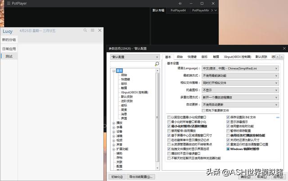
Task: Open the 最前端方式 dropdown
Action: point(240,75)
